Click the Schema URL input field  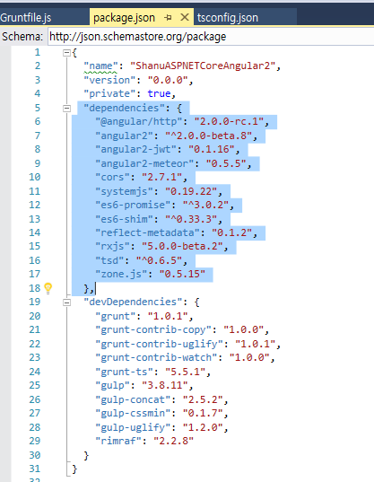[211, 37]
